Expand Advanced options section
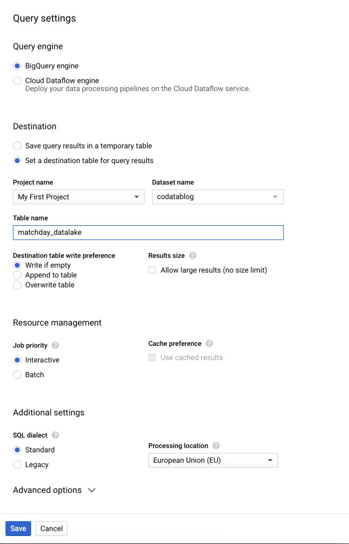 54,490
